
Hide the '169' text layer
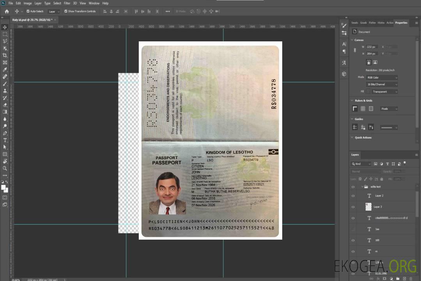tap(353, 240)
